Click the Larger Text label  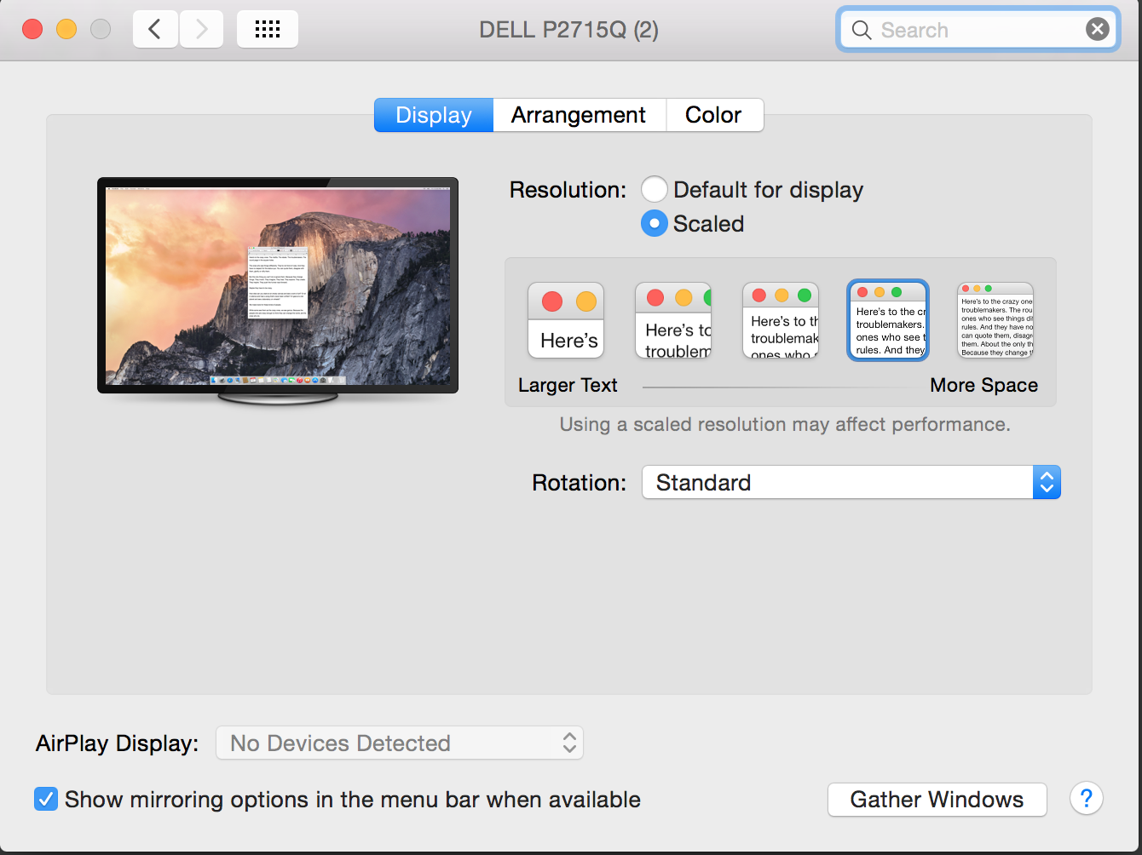(x=568, y=385)
